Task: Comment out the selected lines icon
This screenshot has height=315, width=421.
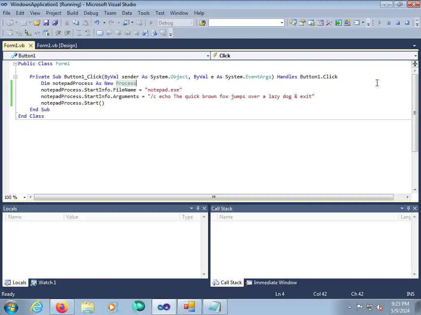Action: coord(79,33)
